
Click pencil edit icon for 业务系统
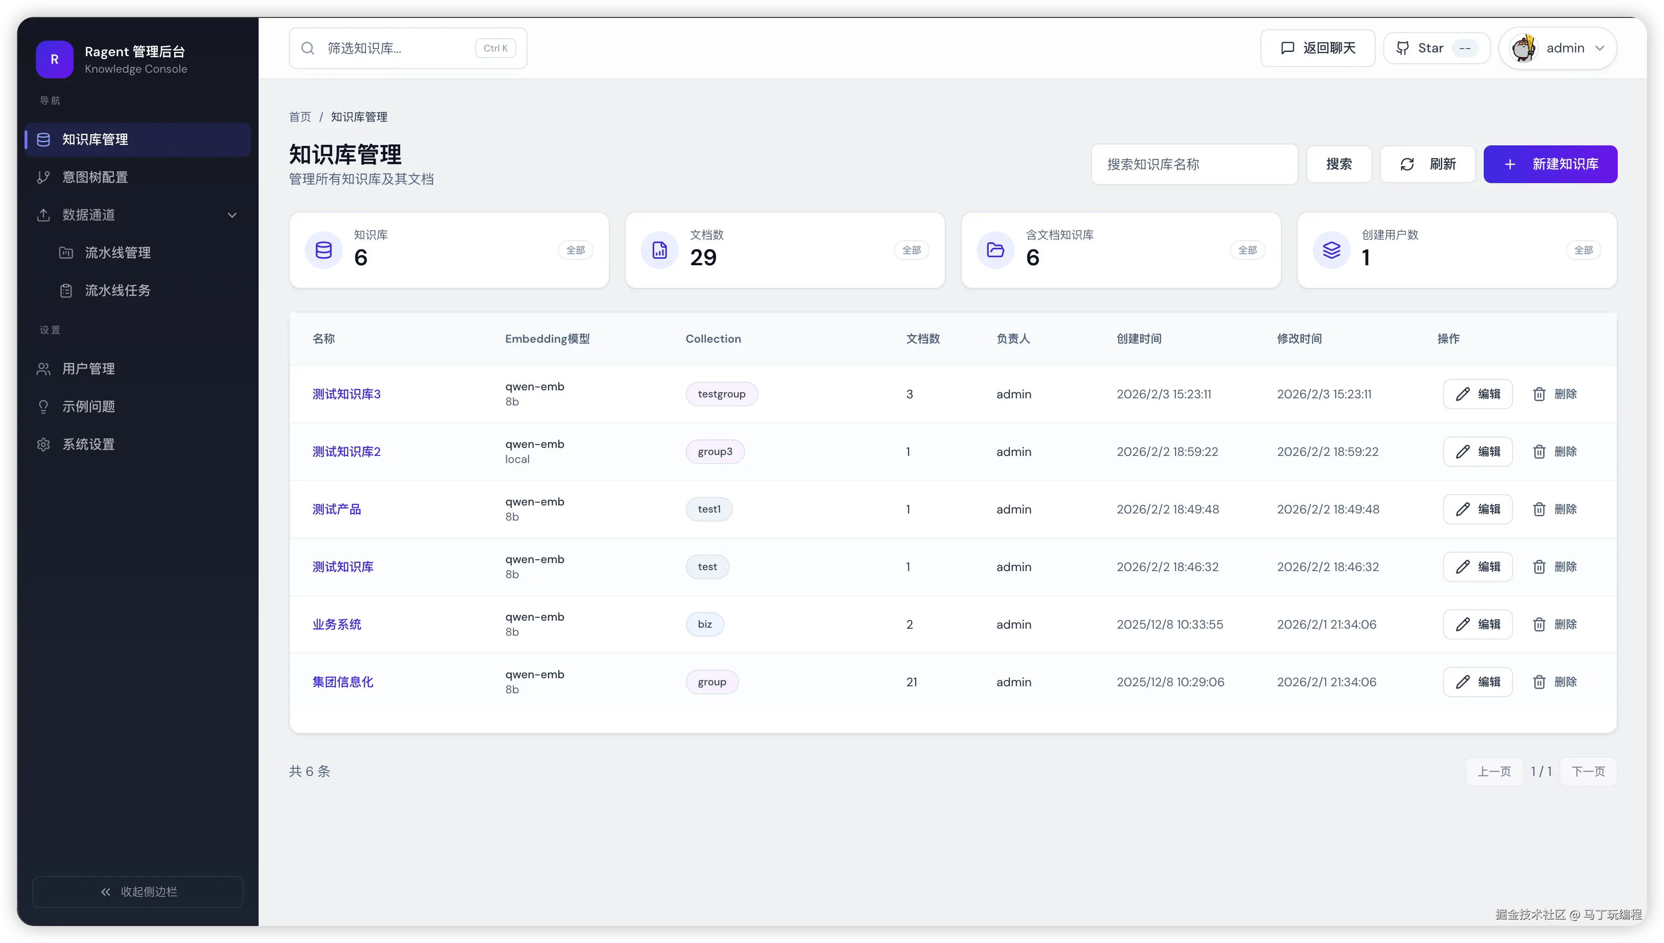pyautogui.click(x=1462, y=624)
